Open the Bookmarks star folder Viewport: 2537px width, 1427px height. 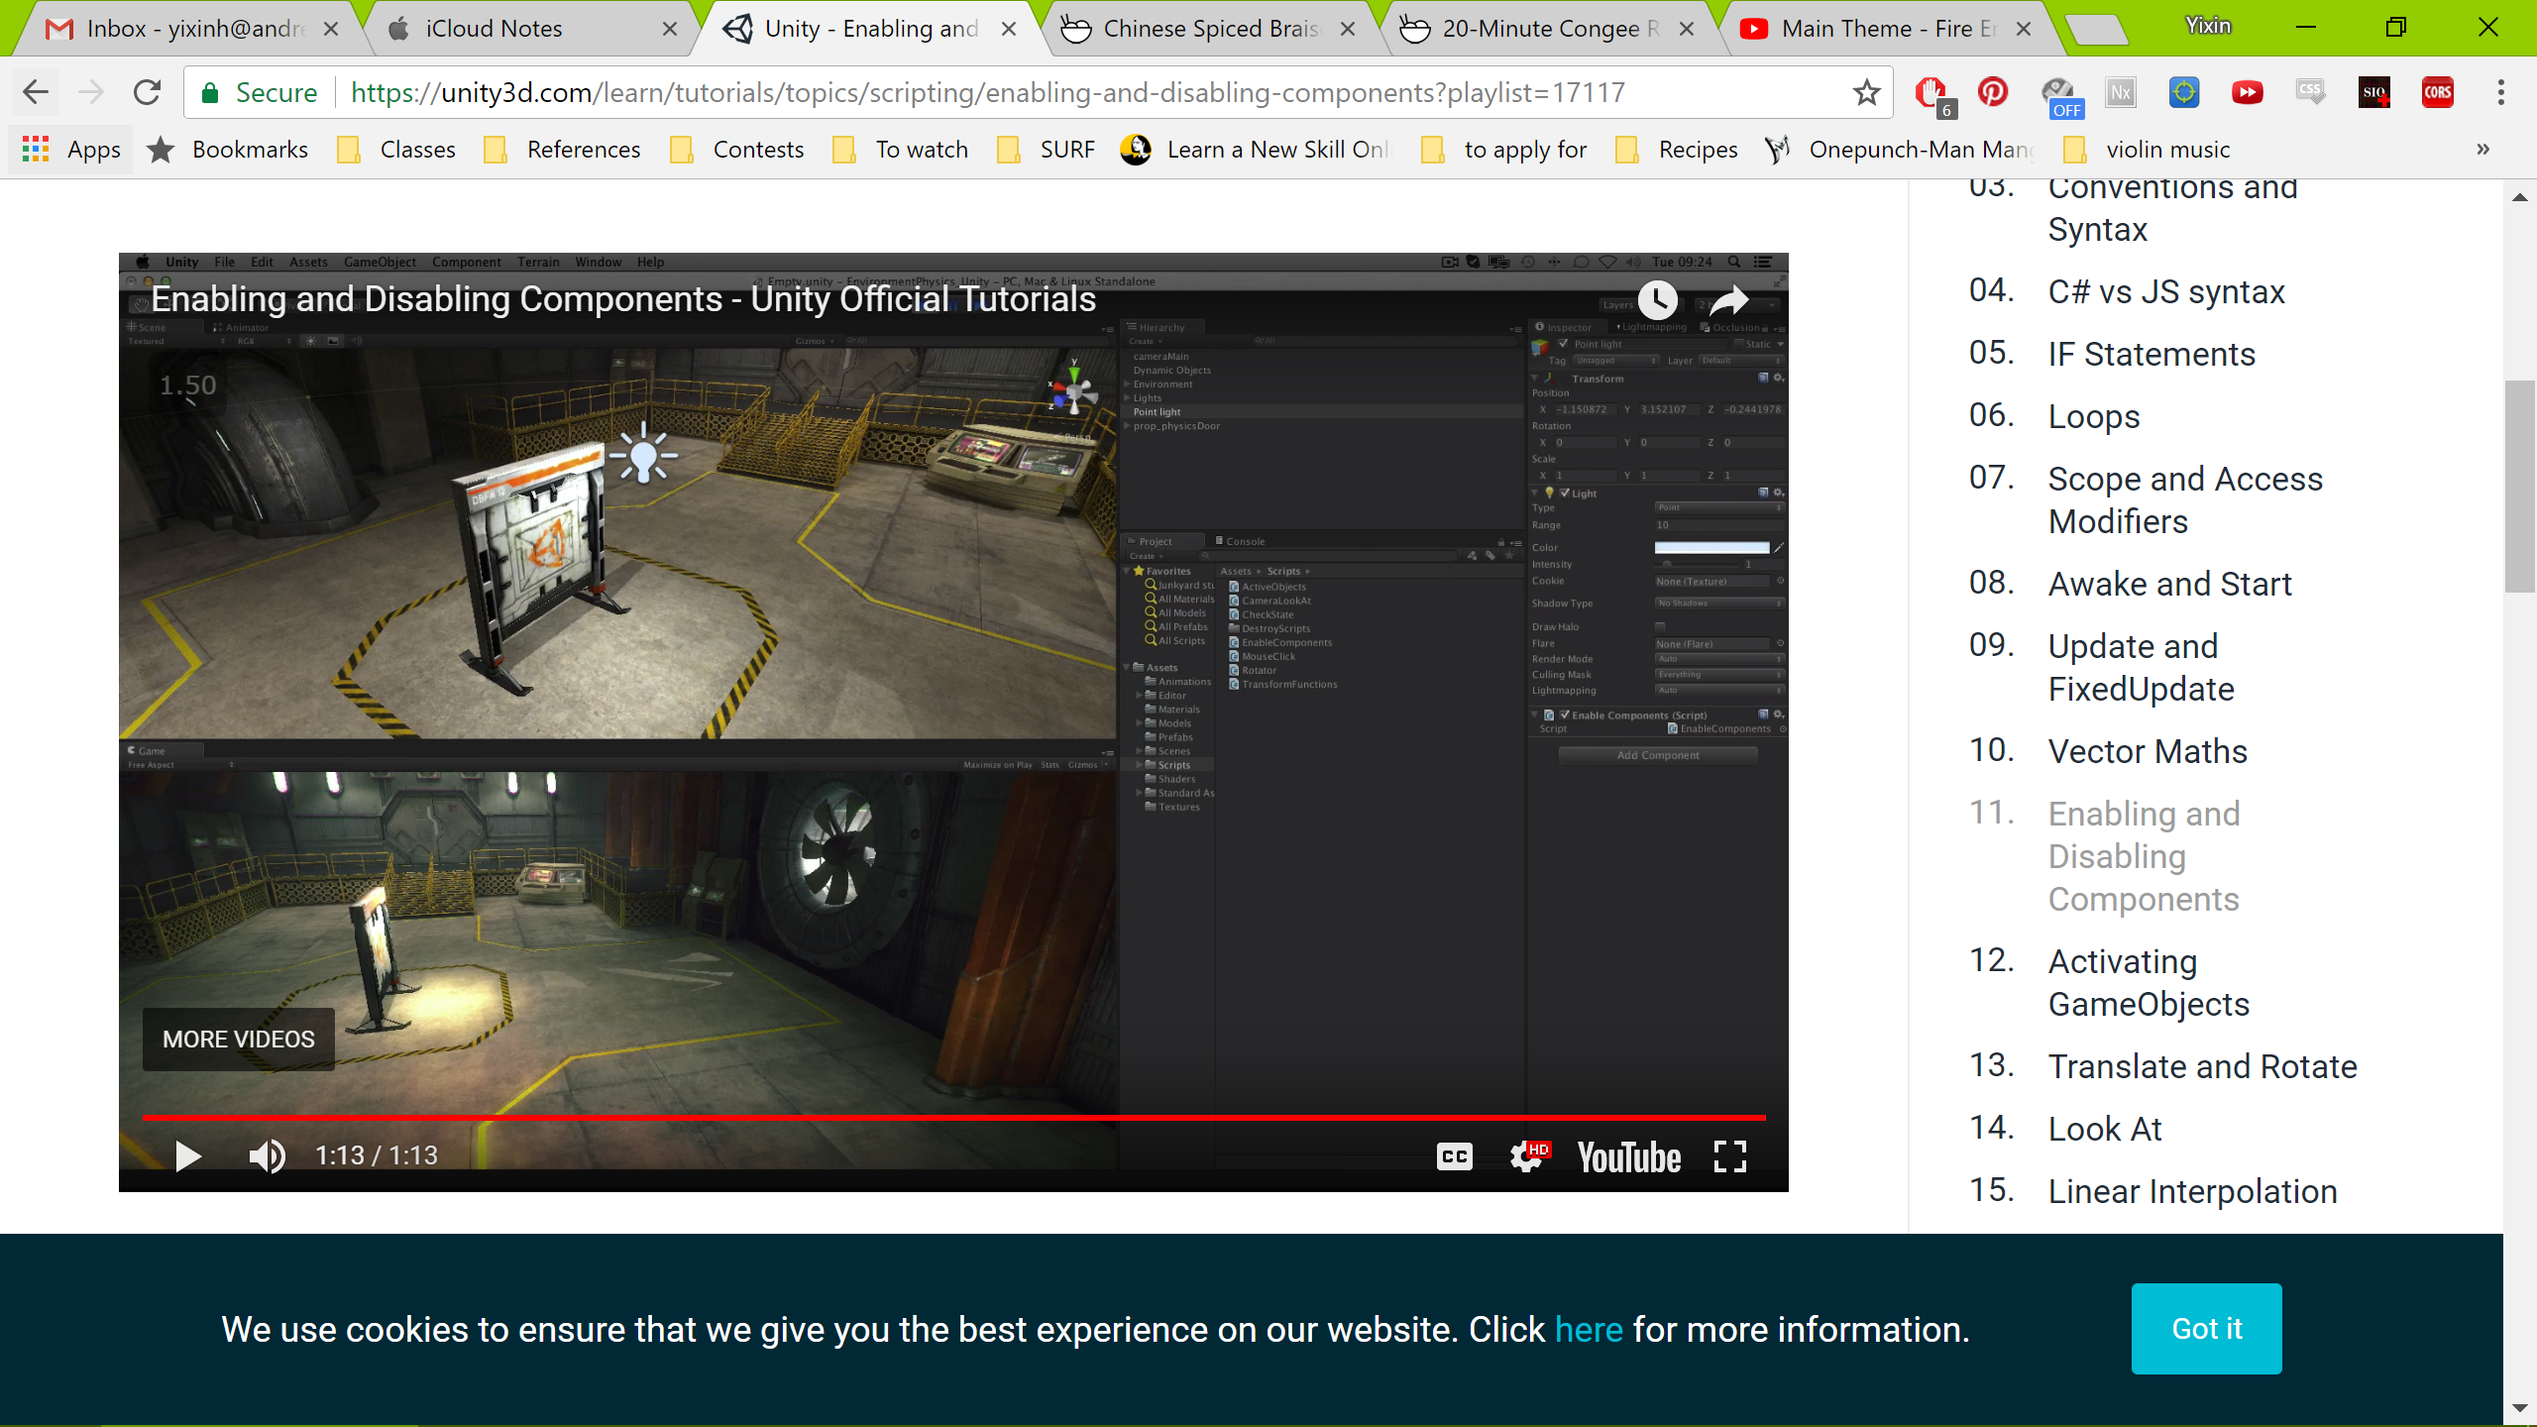click(x=228, y=150)
